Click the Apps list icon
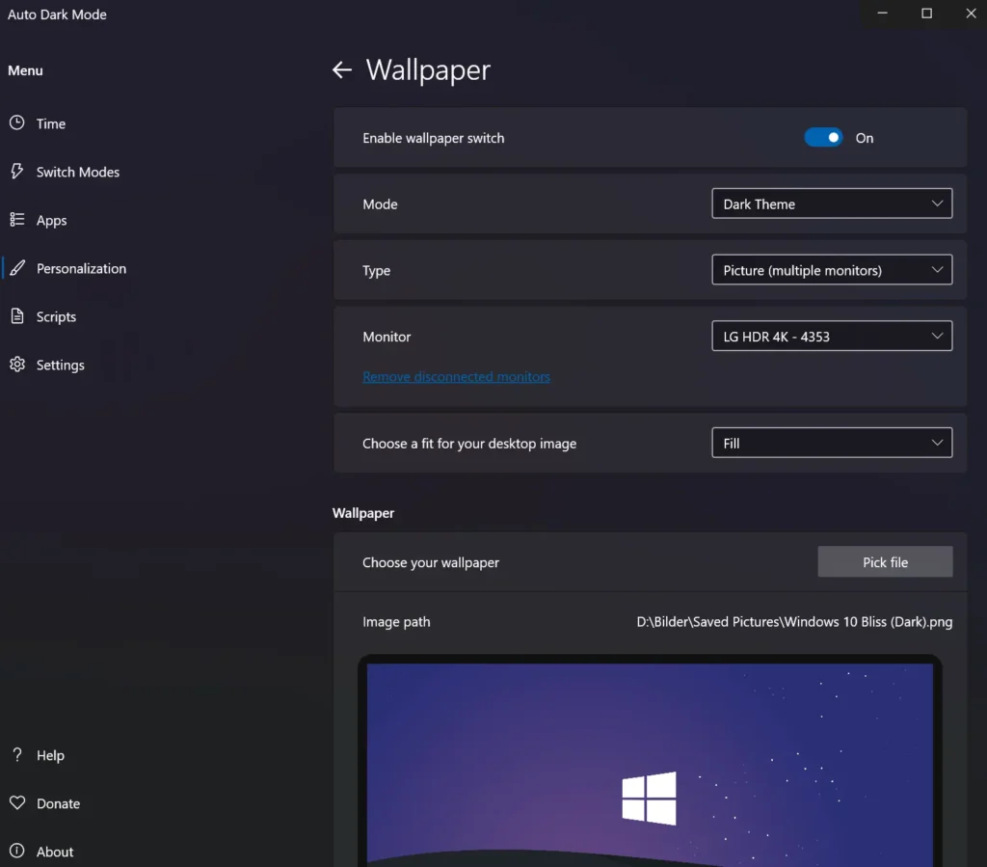Image resolution: width=987 pixels, height=867 pixels. point(17,220)
